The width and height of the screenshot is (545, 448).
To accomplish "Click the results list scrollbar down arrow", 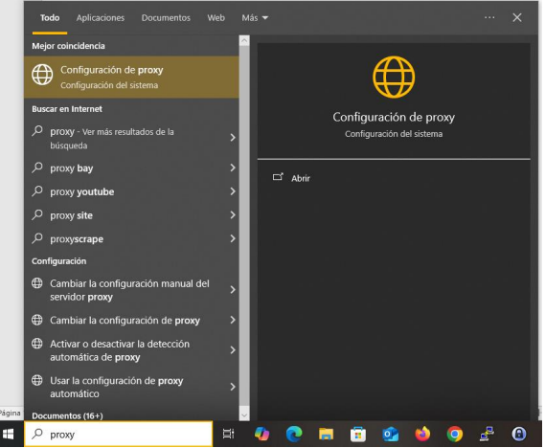I will click(x=244, y=415).
